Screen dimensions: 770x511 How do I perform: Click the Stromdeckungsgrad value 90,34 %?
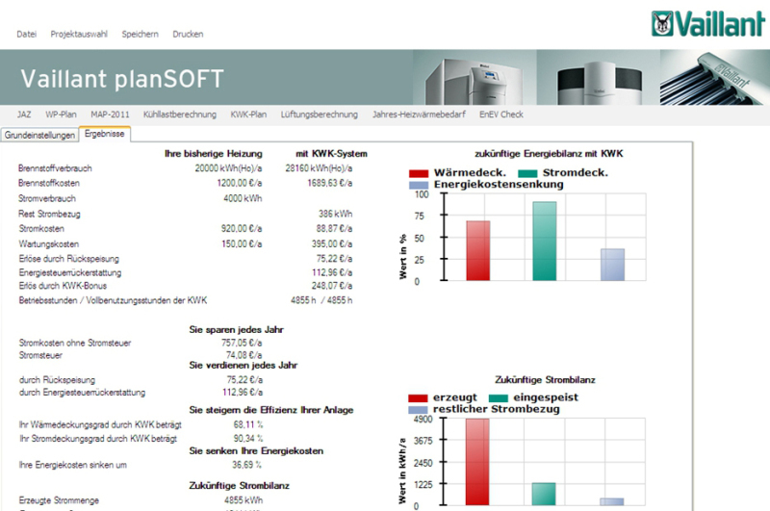[248, 439]
